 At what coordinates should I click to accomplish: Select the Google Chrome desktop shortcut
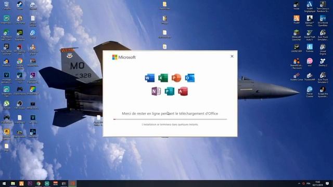[20, 63]
